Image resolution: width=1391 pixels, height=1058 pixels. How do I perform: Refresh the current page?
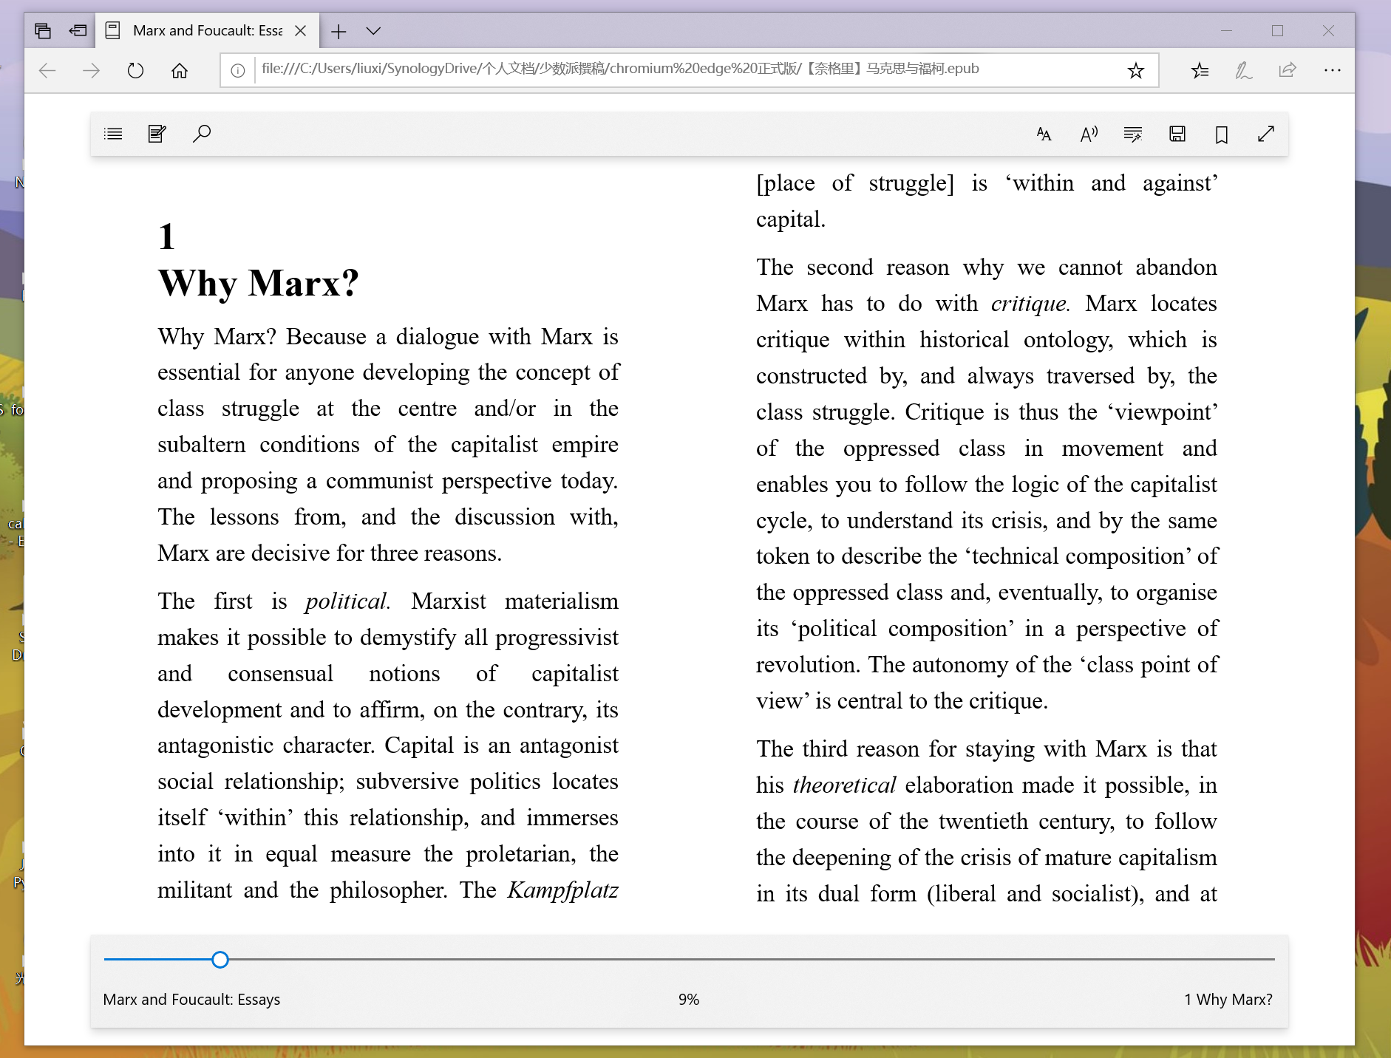click(x=135, y=70)
